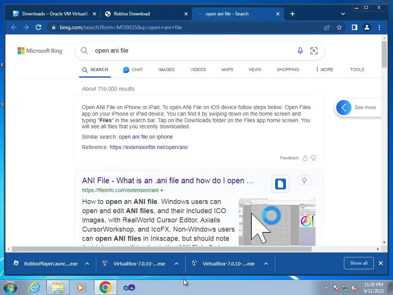This screenshot has width=393, height=295.
Task: Click the cursor editor thumbnail image
Action: 277,222
